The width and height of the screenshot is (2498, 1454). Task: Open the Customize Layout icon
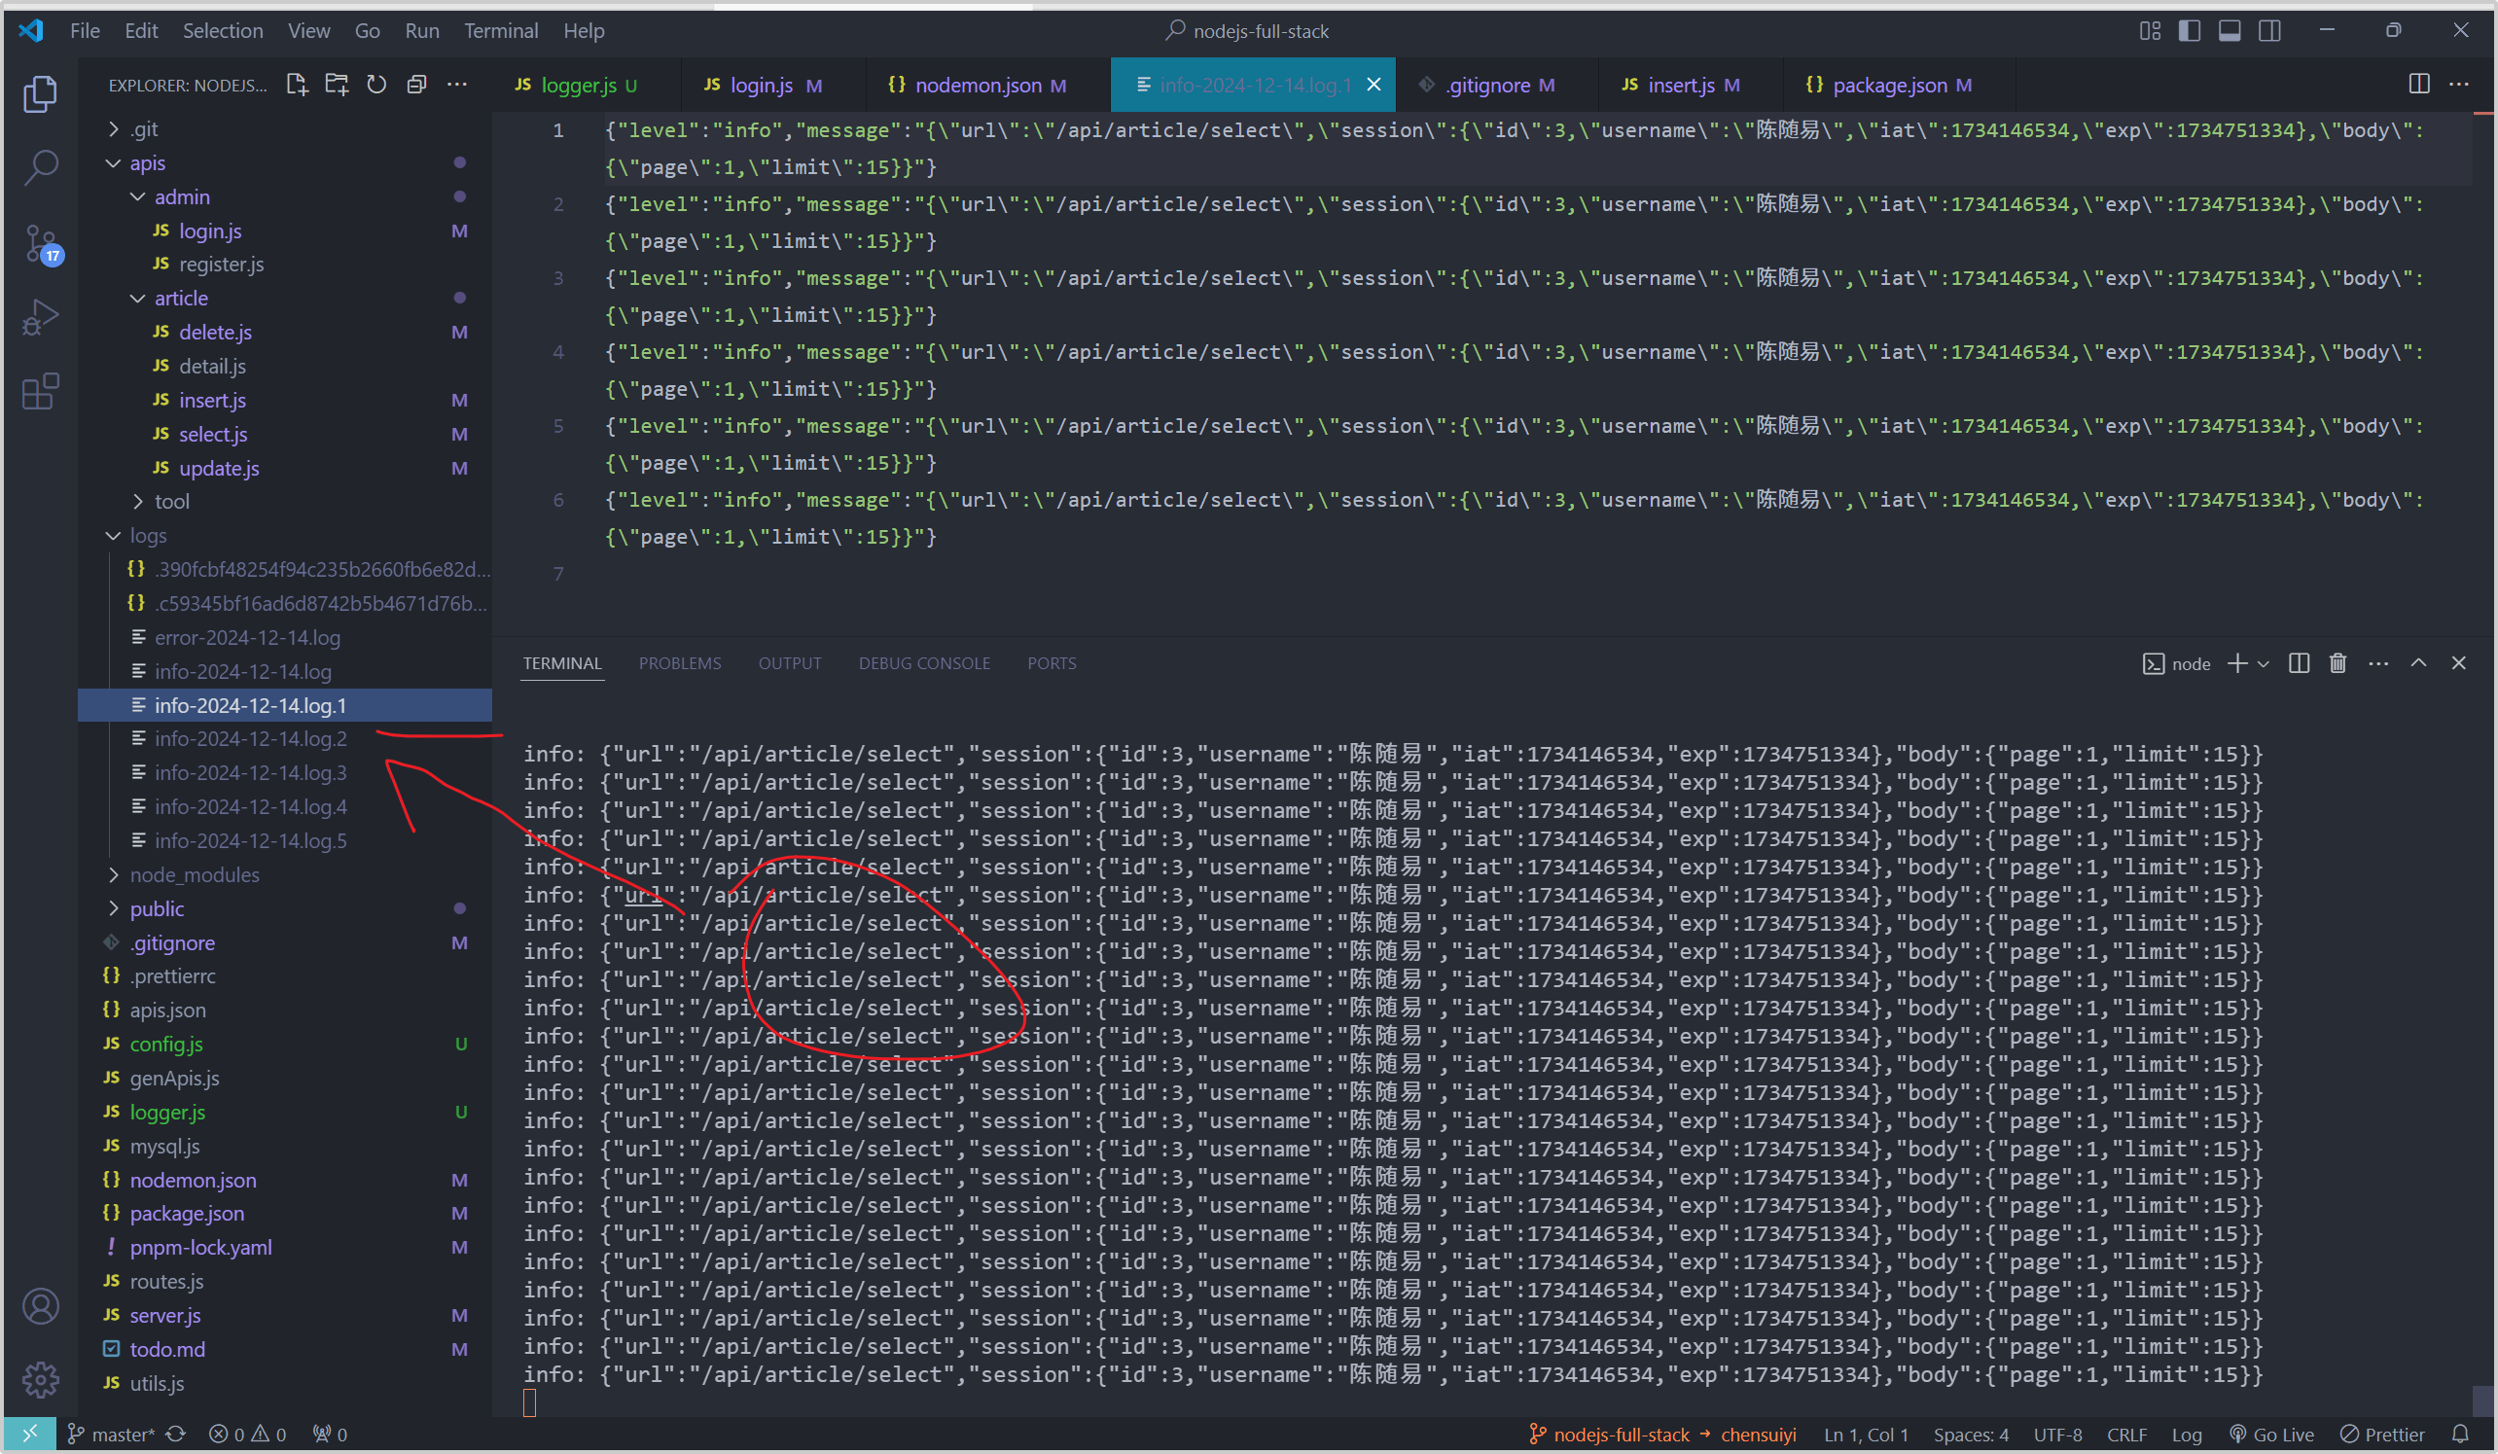pyautogui.click(x=2150, y=31)
